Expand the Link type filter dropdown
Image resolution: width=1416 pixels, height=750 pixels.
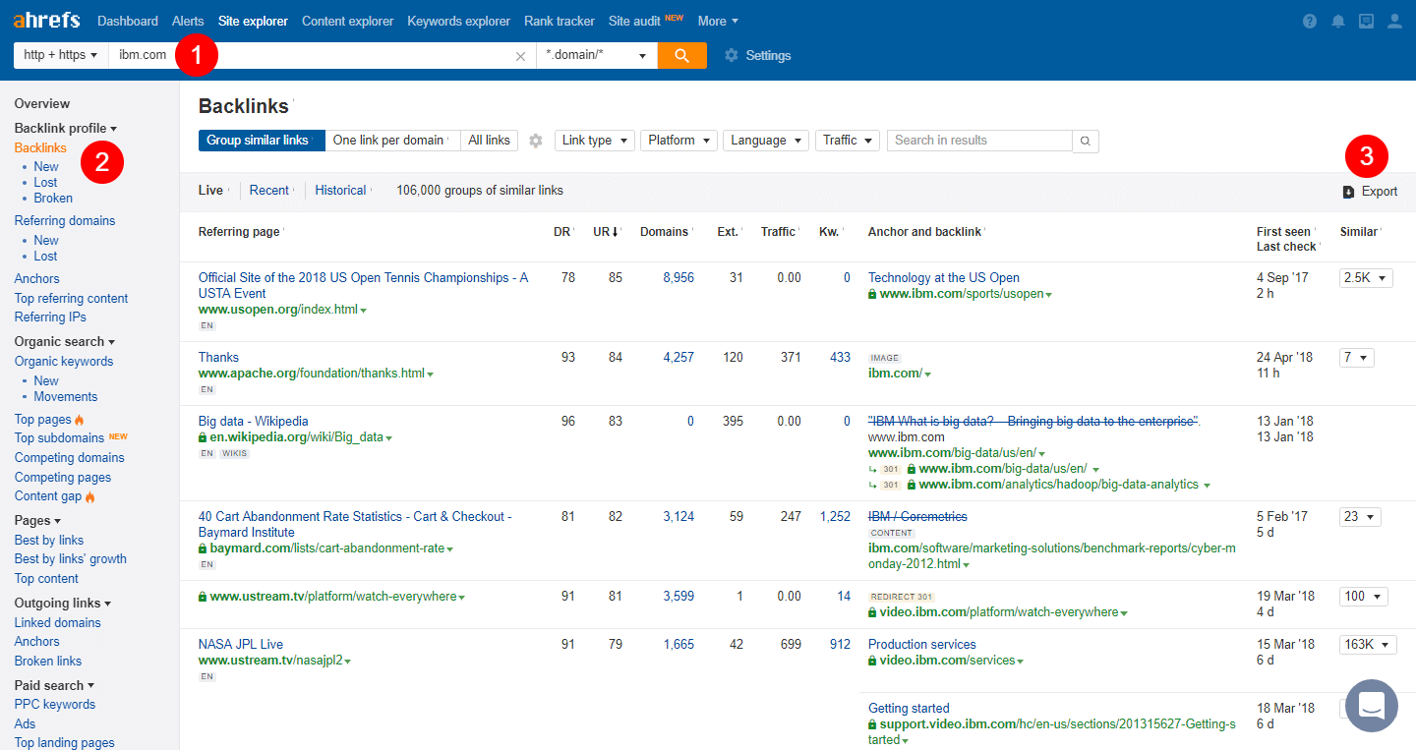pyautogui.click(x=594, y=141)
